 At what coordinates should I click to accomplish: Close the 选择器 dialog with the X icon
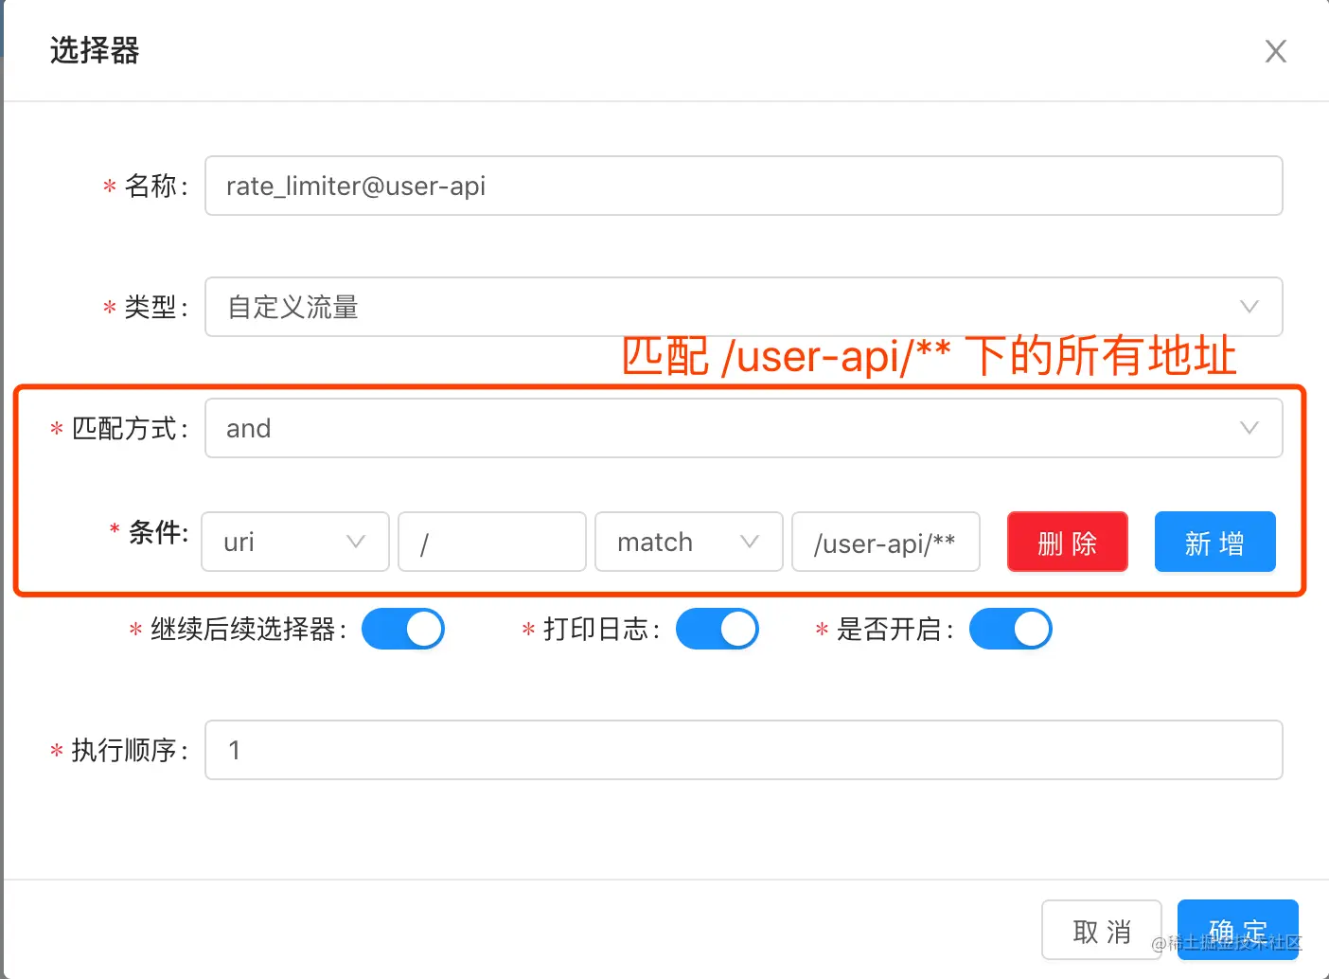tap(1276, 51)
